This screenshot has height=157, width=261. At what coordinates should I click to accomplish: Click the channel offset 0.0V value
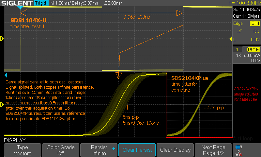pos(255,61)
